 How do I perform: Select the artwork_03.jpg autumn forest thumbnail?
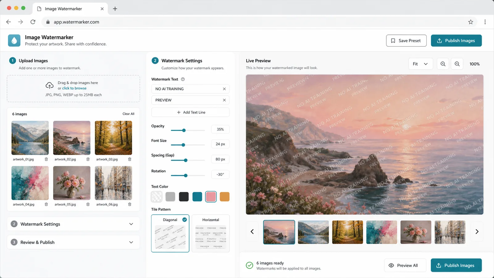[x=113, y=138]
